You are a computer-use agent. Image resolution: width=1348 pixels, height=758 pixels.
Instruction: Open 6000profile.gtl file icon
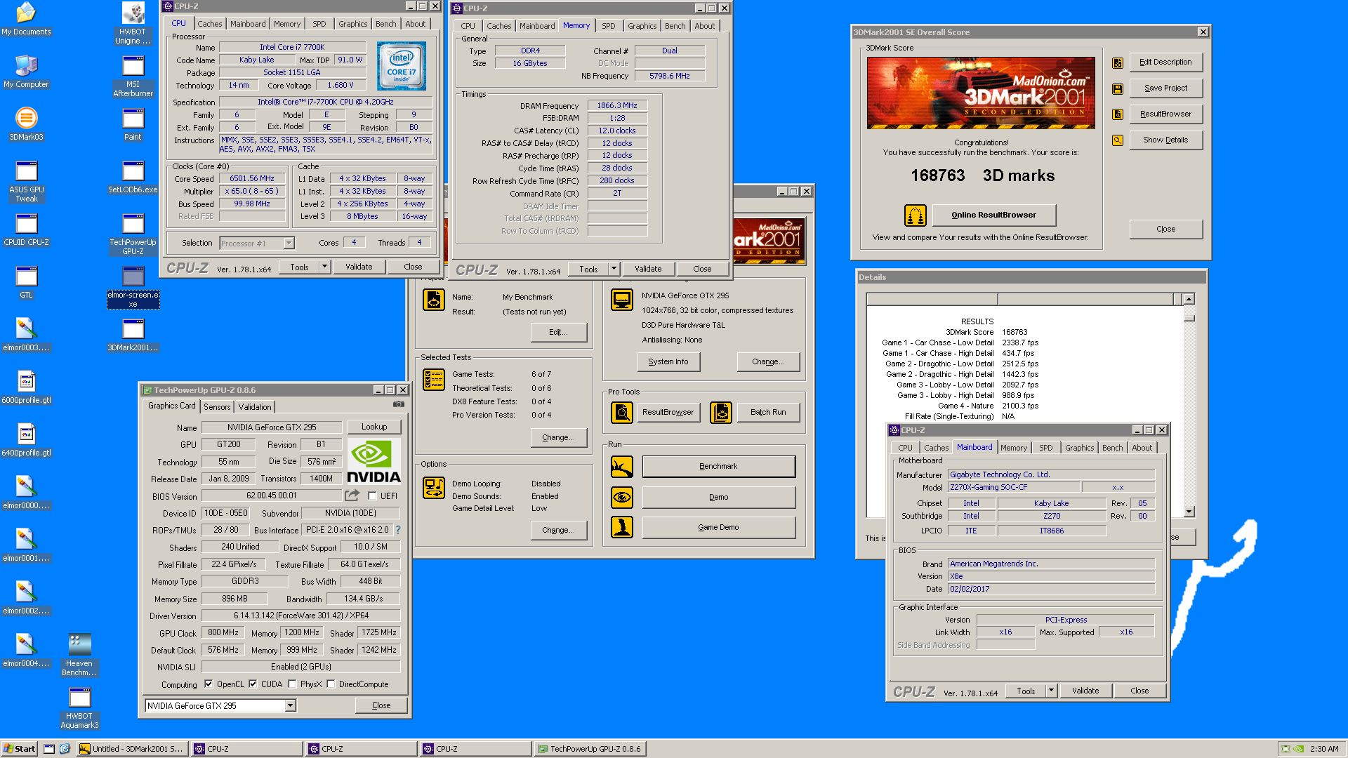[x=26, y=387]
